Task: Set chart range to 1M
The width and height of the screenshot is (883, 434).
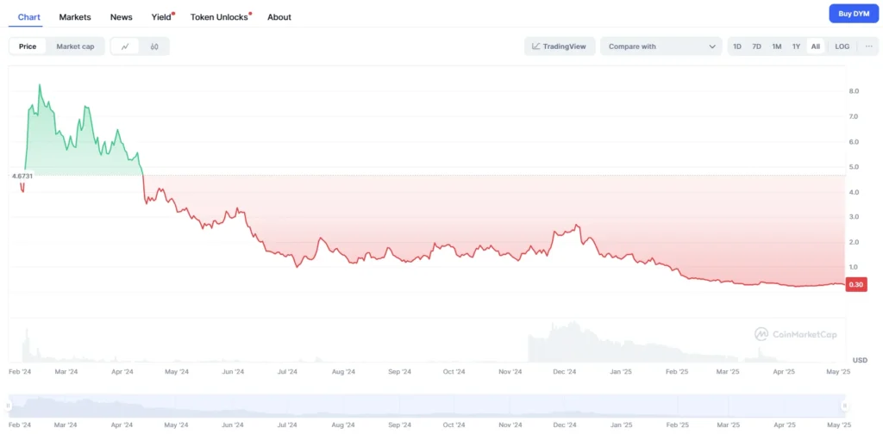Action: [x=777, y=46]
